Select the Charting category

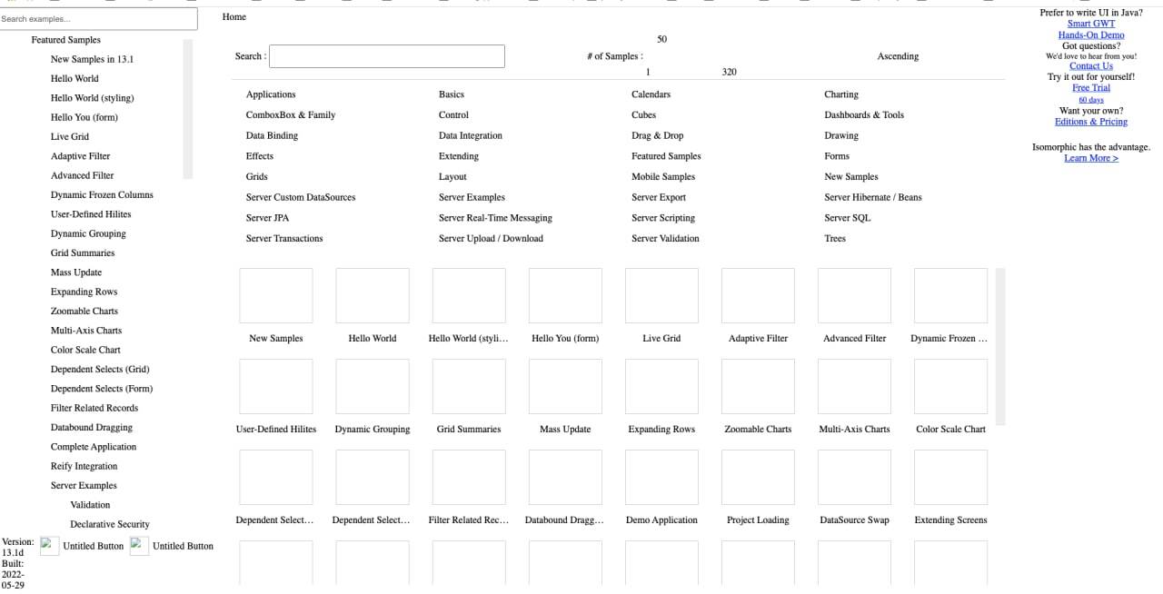coord(840,94)
